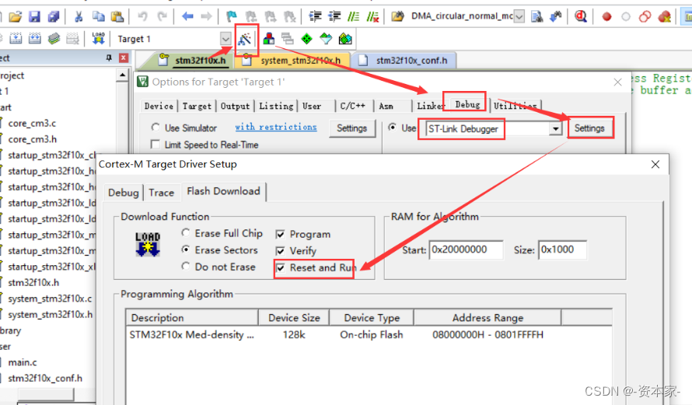This screenshot has height=405, width=692.
Task: Uncheck the Program checkbox
Action: click(x=280, y=234)
